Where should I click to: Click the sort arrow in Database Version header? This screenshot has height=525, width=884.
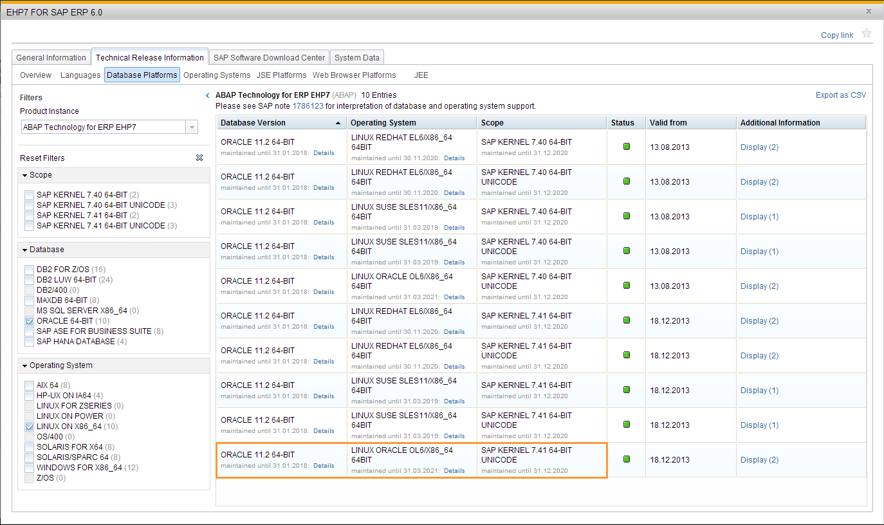[338, 123]
